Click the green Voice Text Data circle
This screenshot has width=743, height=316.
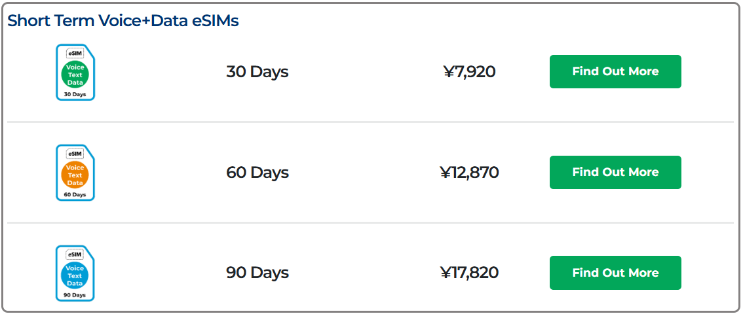(75, 75)
